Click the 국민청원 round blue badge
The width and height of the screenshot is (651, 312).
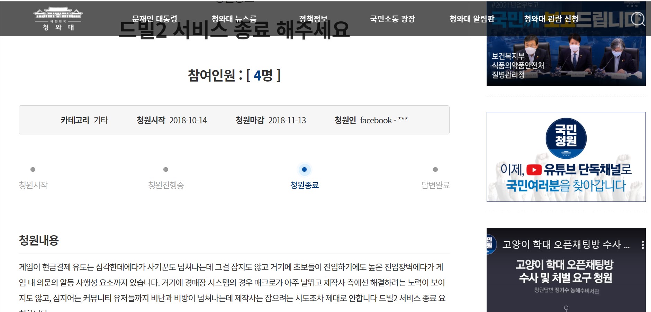pyautogui.click(x=566, y=138)
